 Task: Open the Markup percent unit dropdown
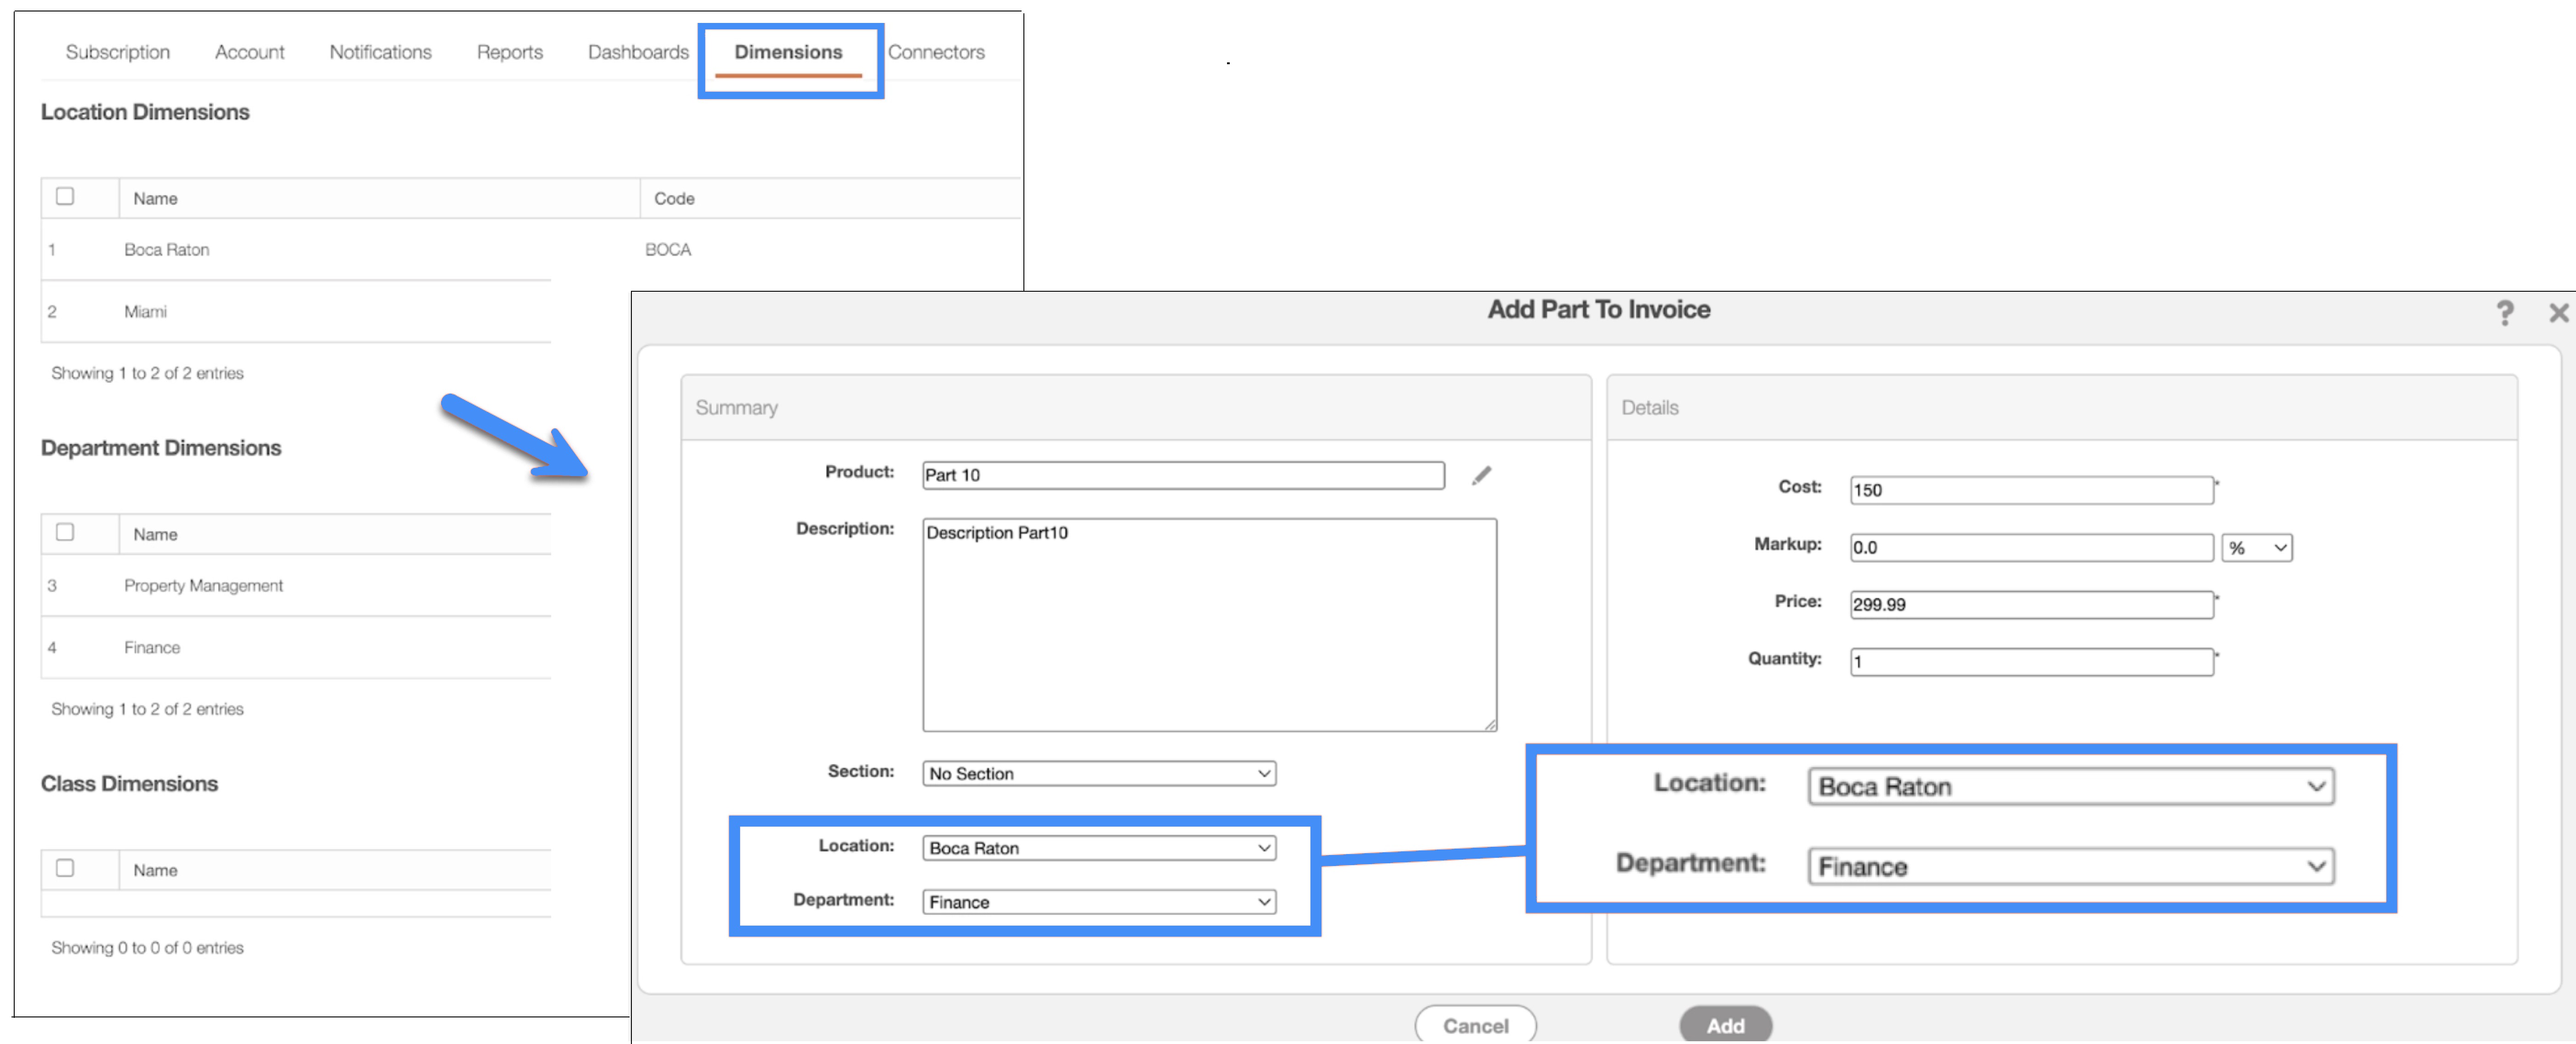2256,548
